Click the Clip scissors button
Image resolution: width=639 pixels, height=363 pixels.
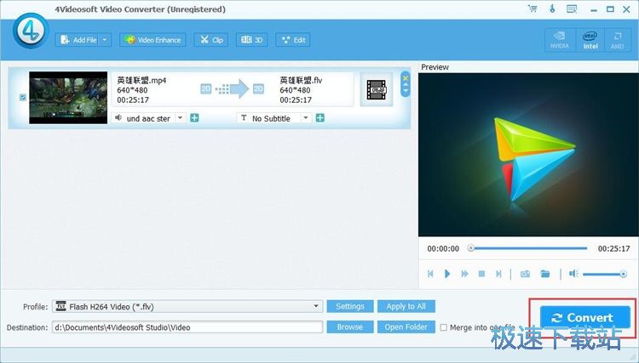(x=210, y=40)
